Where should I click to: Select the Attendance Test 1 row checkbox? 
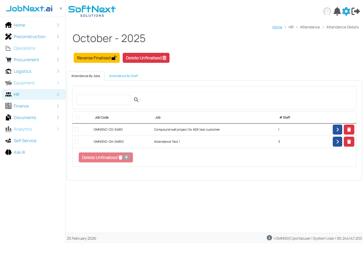tap(77, 141)
